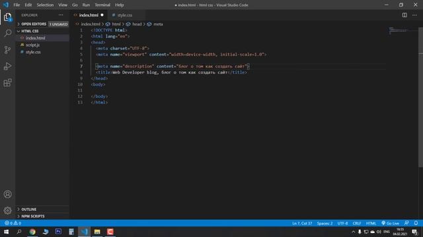Click html in the breadcrumb
This screenshot has width=423, height=237.
[116, 24]
